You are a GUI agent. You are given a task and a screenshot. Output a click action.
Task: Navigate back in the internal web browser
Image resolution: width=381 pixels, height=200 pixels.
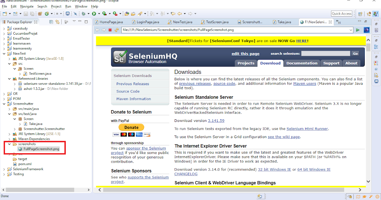coord(97,30)
